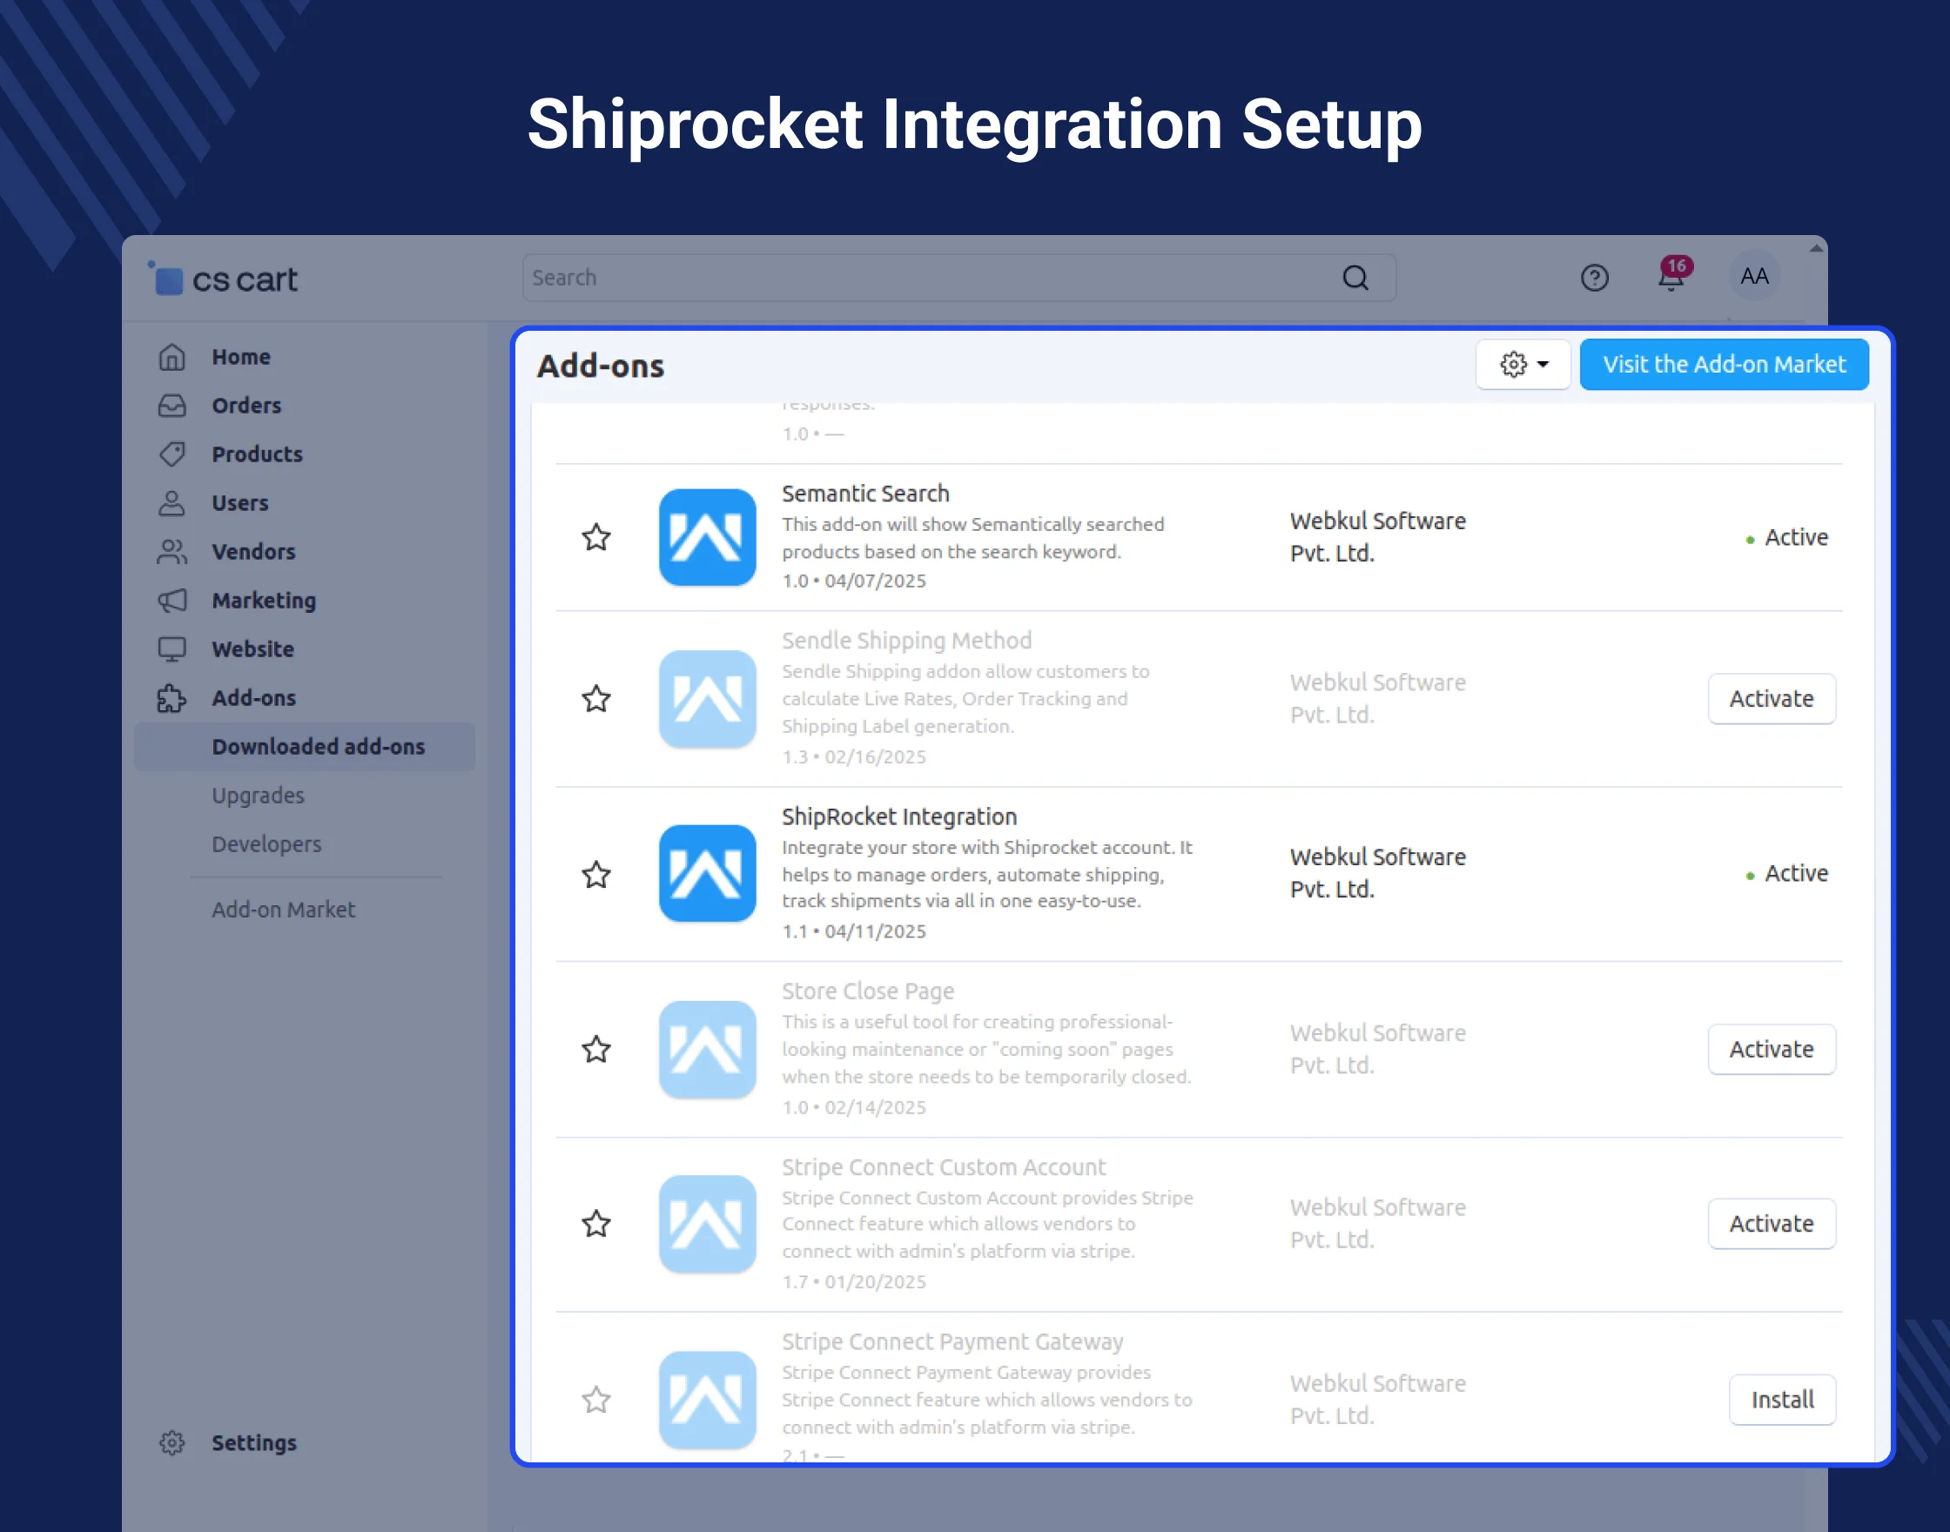Screen dimensions: 1950x1532
Task: Click Visit the Add-on Market button
Action: (1723, 364)
